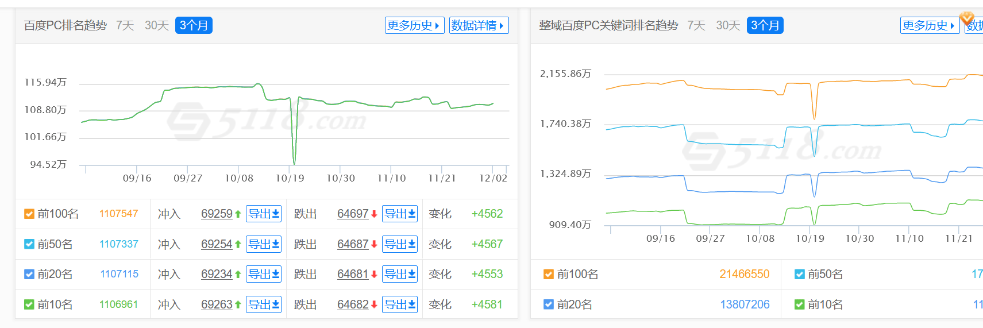Screen dimensions: 983x328
Task: Open 数据详情 in 百度PC排名趋势 panel
Action: click(x=479, y=25)
